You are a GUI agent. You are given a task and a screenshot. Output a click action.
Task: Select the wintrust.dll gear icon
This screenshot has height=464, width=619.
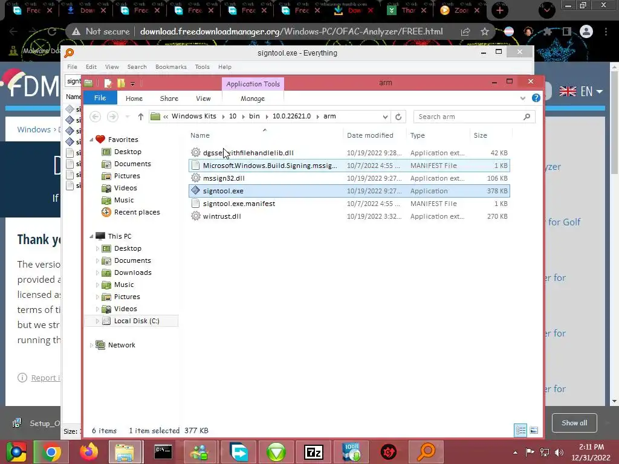(195, 216)
